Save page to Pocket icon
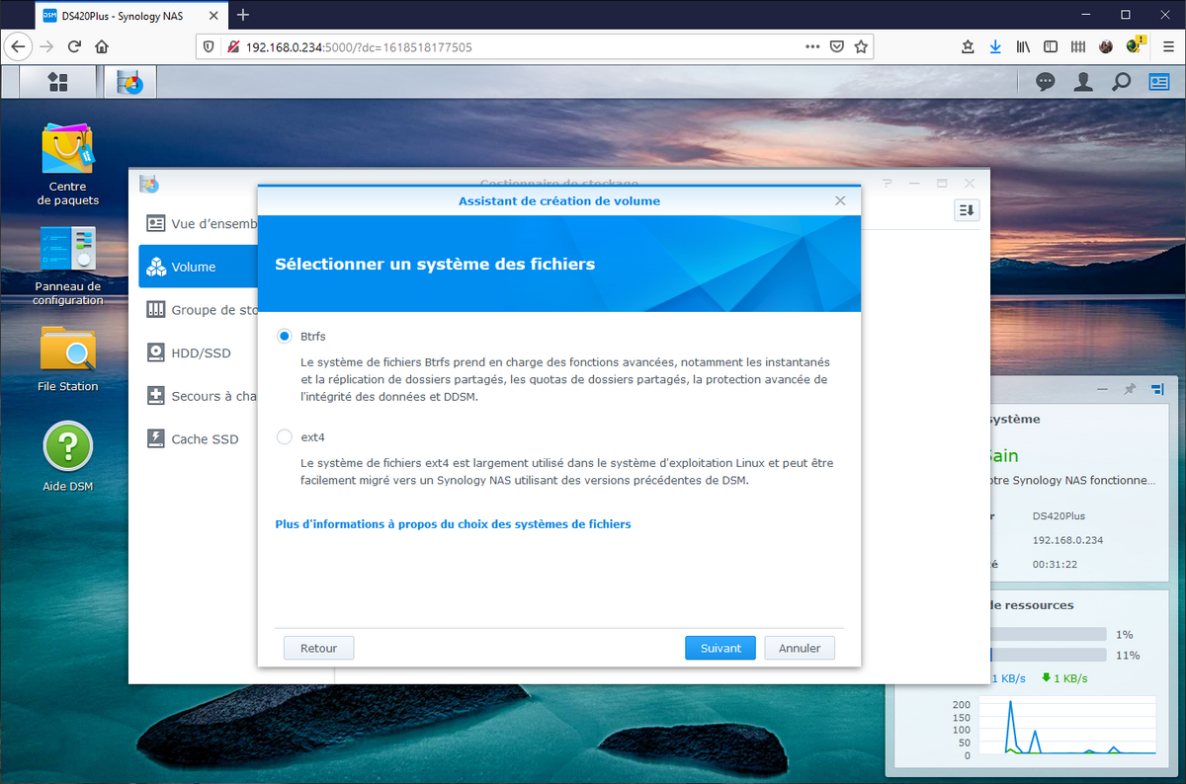 [x=837, y=46]
